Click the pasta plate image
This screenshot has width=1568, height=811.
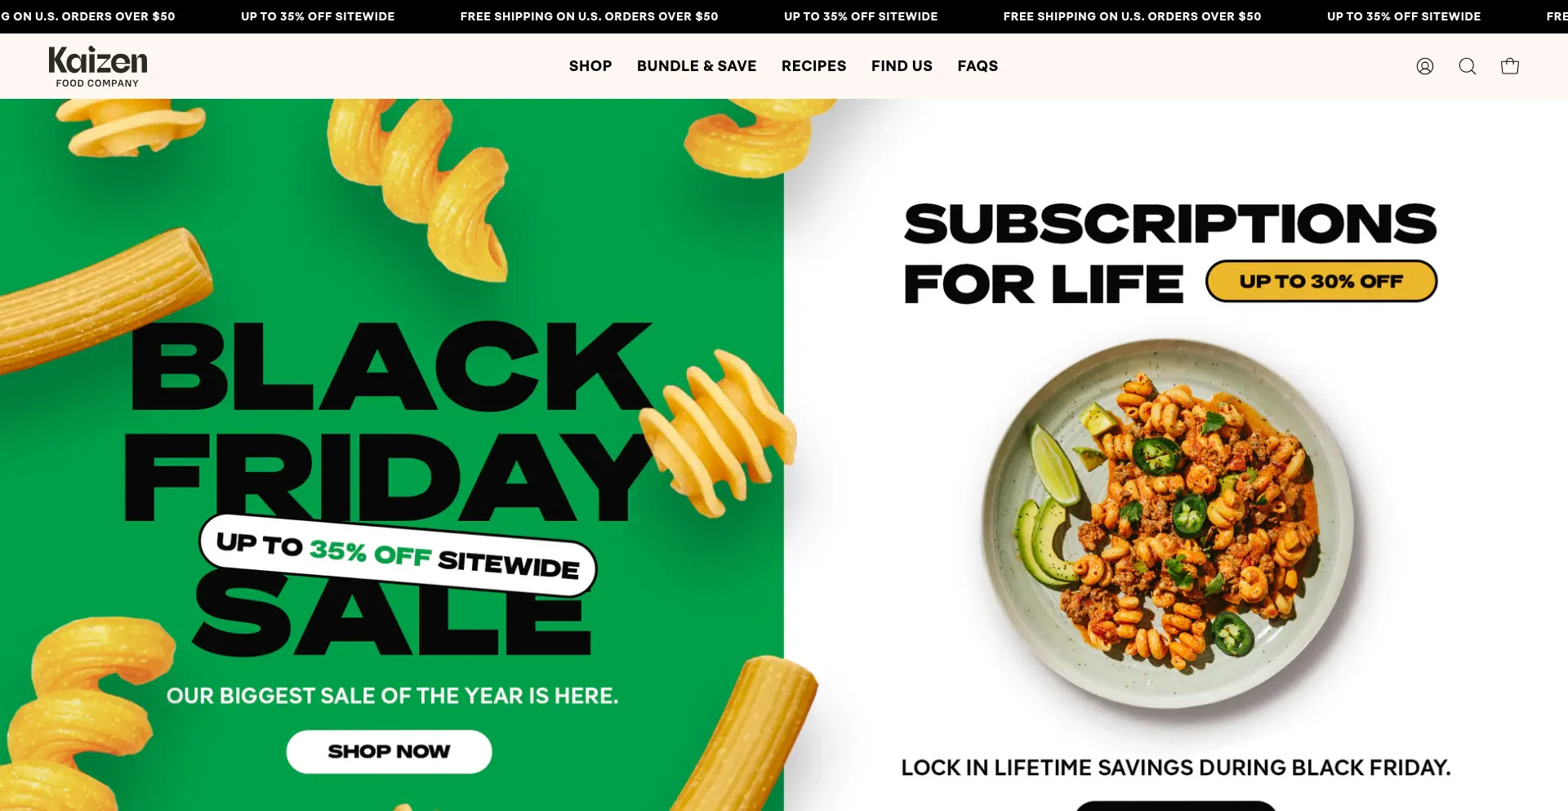pyautogui.click(x=1168, y=523)
